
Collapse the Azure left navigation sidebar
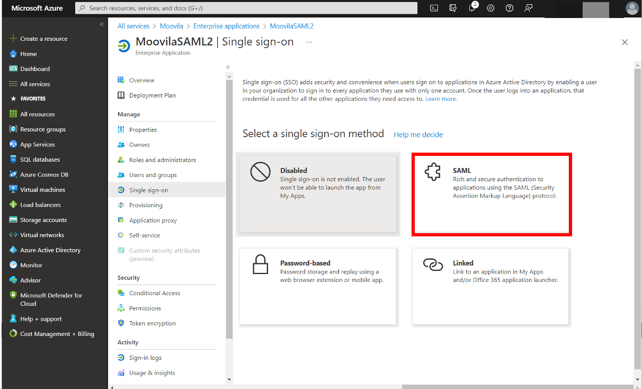coord(102,24)
